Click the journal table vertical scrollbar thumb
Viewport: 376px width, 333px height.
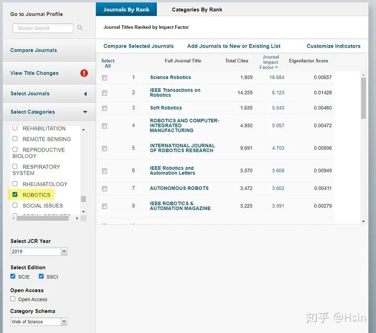(363, 98)
